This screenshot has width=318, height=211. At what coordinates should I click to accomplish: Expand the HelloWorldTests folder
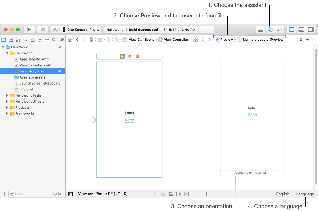coord(7,95)
